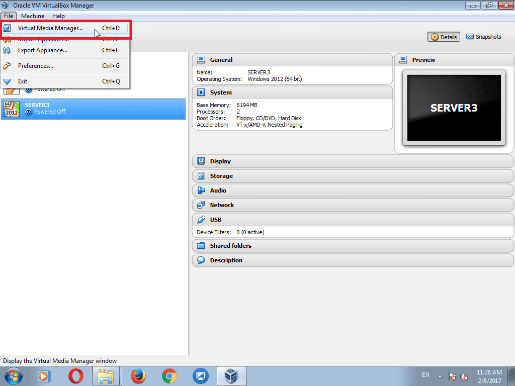
Task: Click the Preview panel monitor icon
Action: click(x=403, y=59)
